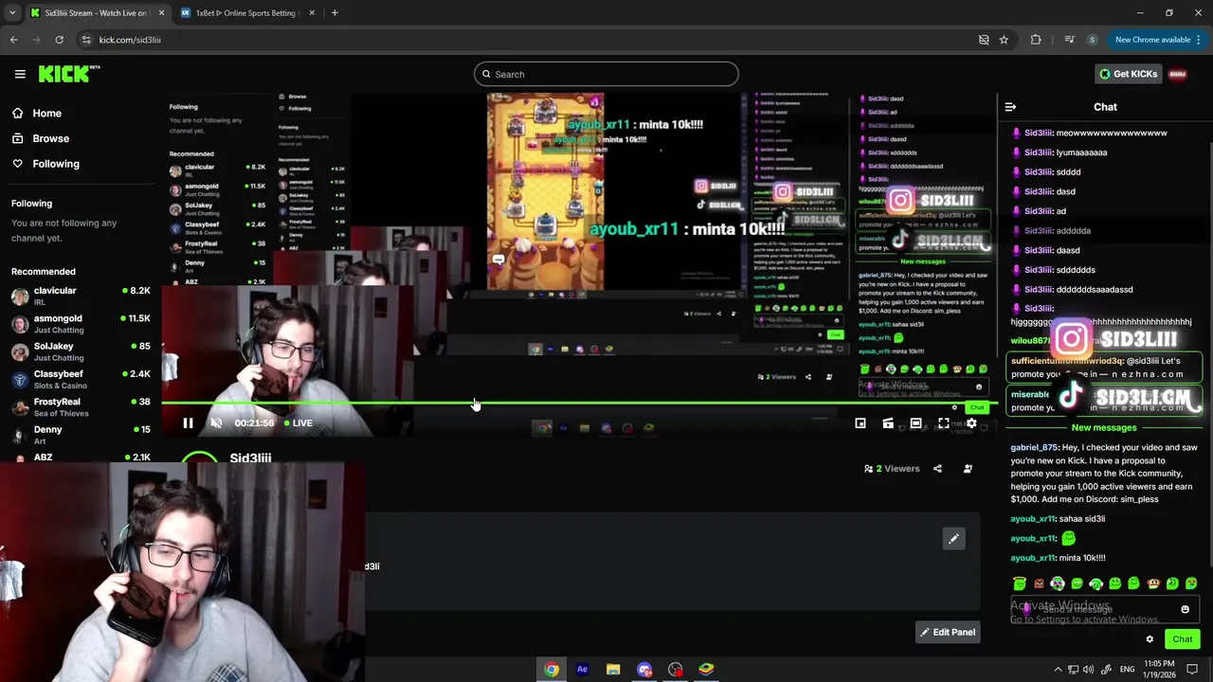Click username gabriel_875 in chat
This screenshot has height=682, width=1213.
point(1034,447)
